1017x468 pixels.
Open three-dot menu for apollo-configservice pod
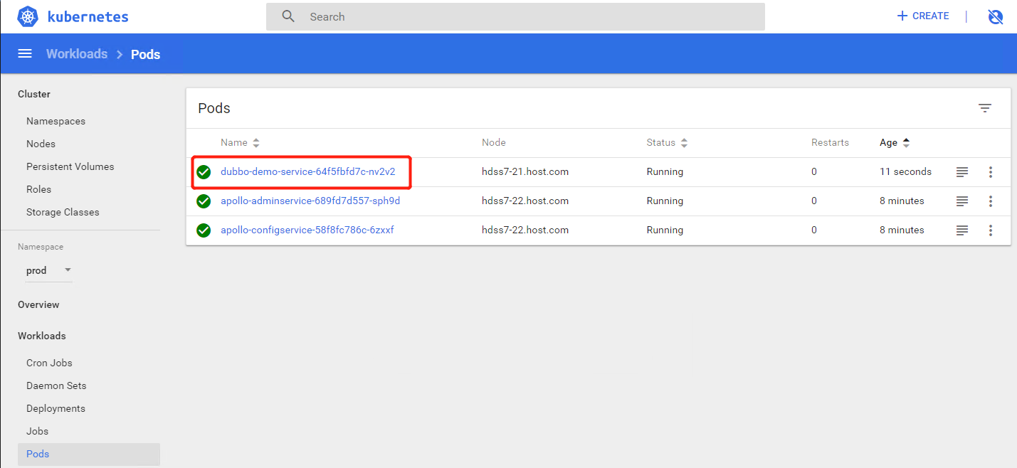[990, 230]
